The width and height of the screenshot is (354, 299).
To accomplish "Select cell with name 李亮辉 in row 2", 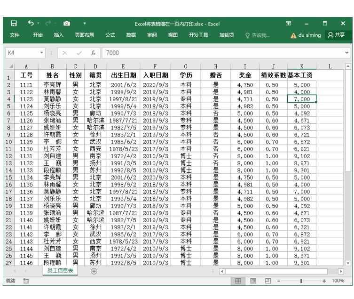I will (x=52, y=85).
